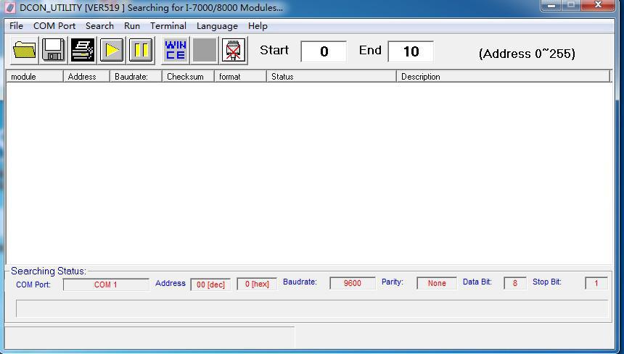Image resolution: width=624 pixels, height=354 pixels.
Task: Click the gray blank toolbar button
Action: [x=204, y=51]
